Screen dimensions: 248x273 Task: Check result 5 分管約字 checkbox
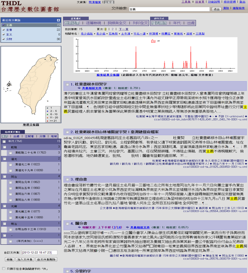pos(67,271)
